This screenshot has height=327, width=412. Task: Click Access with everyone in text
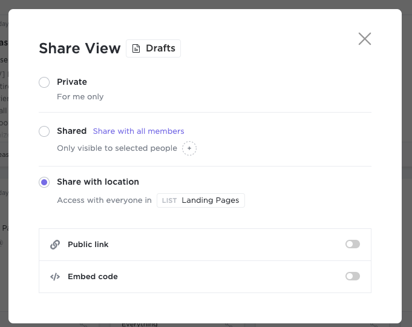tap(104, 200)
